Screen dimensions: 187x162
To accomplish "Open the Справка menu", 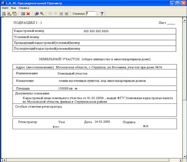I will [24, 8].
